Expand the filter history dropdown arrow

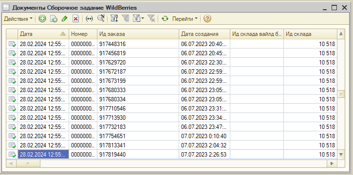click(143, 19)
